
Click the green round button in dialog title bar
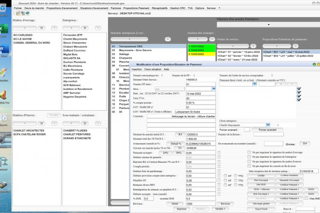click(x=314, y=64)
